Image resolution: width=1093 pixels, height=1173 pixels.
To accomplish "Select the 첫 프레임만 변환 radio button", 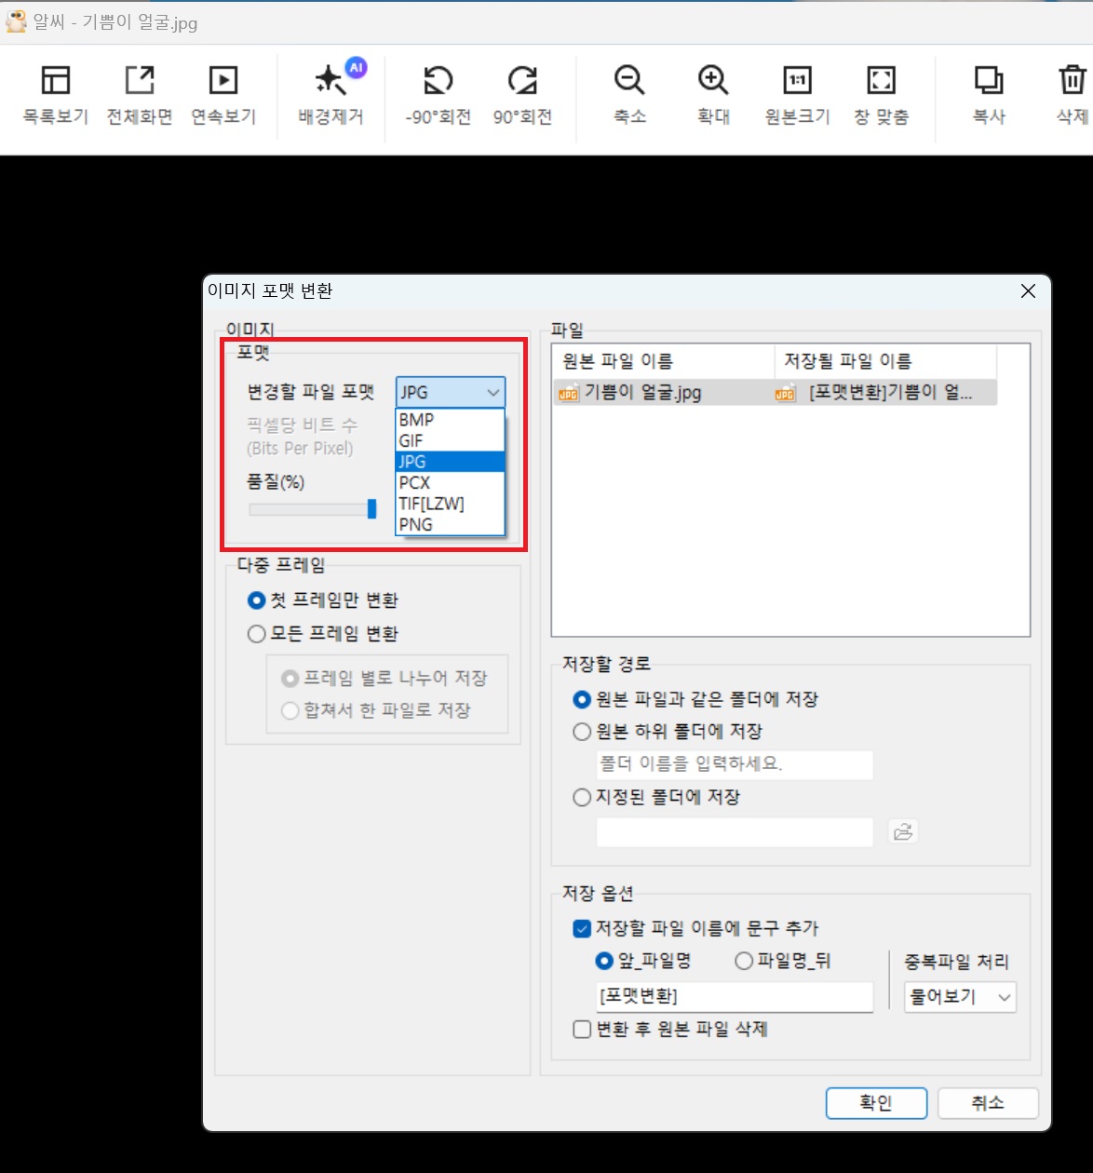I will click(256, 600).
